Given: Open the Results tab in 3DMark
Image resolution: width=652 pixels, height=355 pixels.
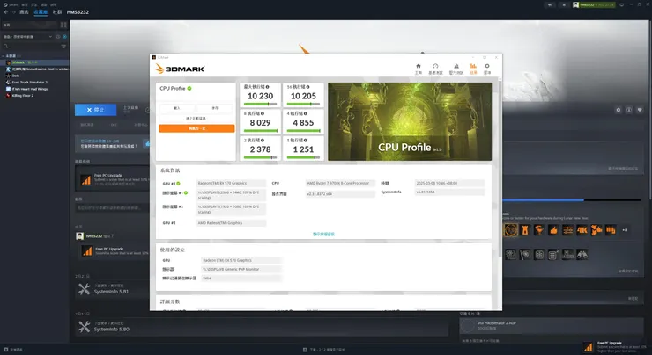Looking at the screenshot, I should (x=473, y=69).
